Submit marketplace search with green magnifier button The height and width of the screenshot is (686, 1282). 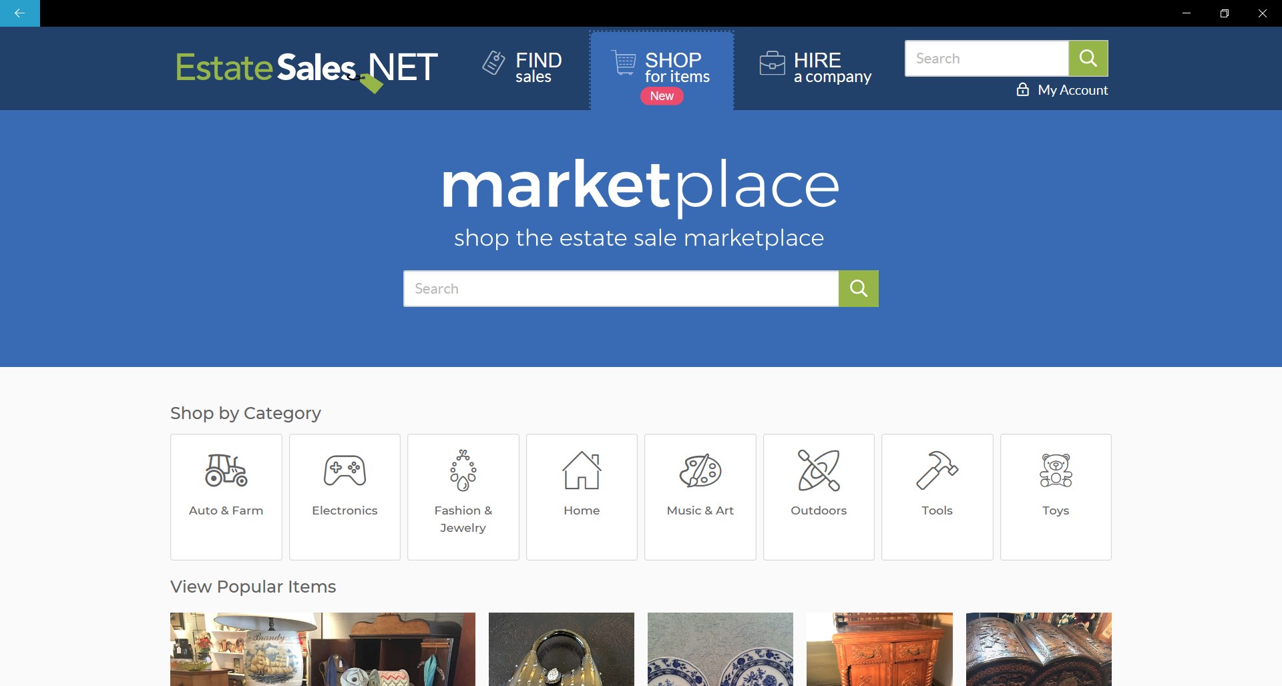click(859, 288)
